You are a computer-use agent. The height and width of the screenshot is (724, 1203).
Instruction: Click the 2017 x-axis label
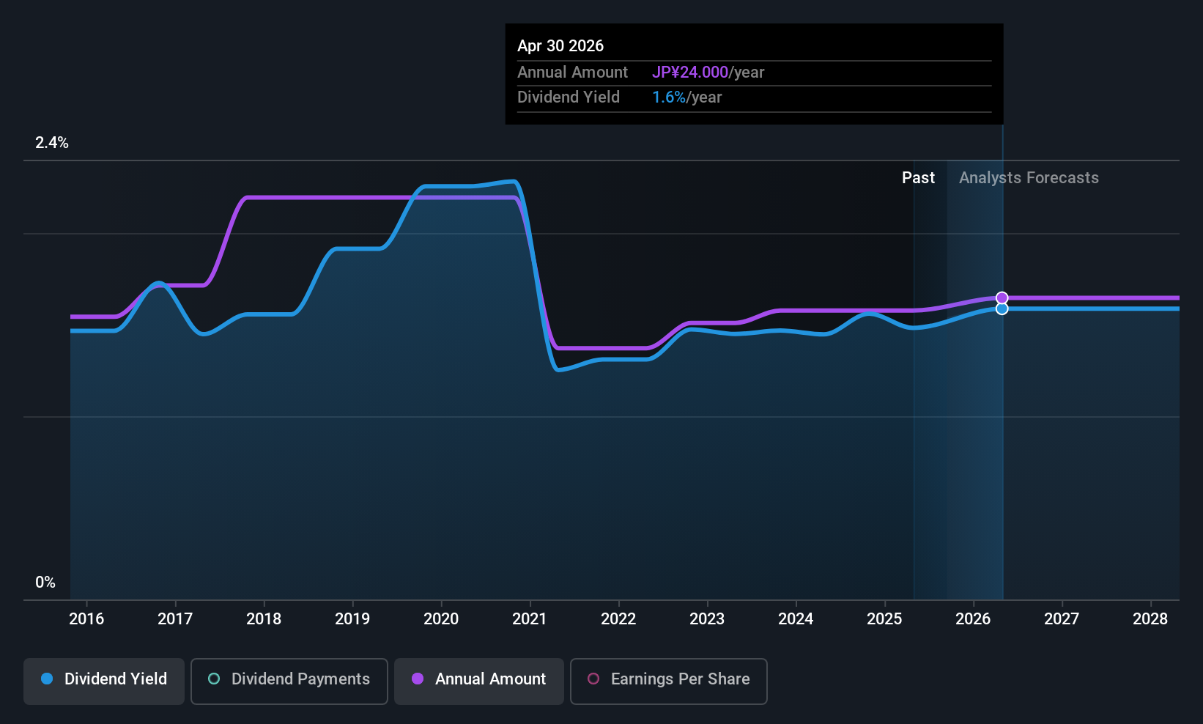175,619
